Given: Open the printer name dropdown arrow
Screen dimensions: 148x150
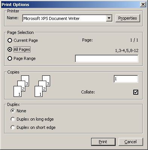Looking at the screenshot, I should click(x=109, y=18).
